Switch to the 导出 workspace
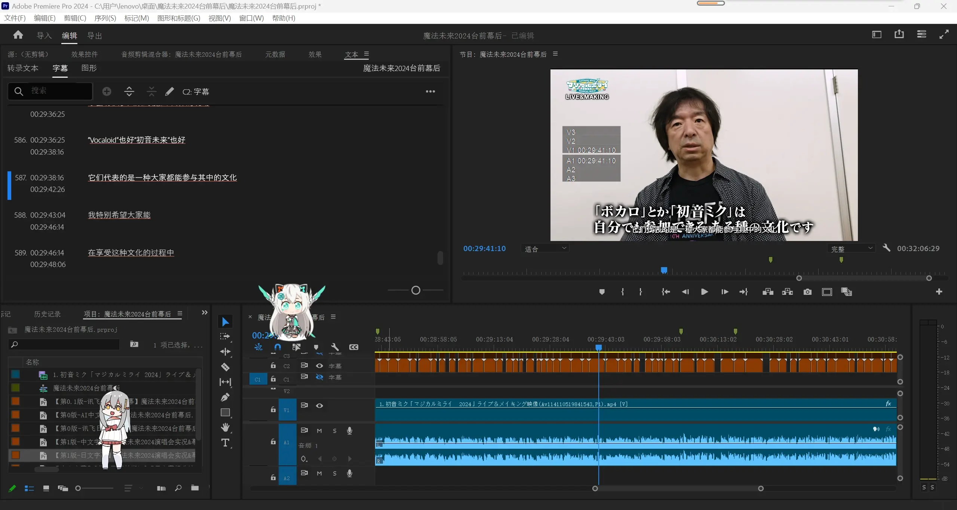The image size is (957, 510). pos(95,35)
